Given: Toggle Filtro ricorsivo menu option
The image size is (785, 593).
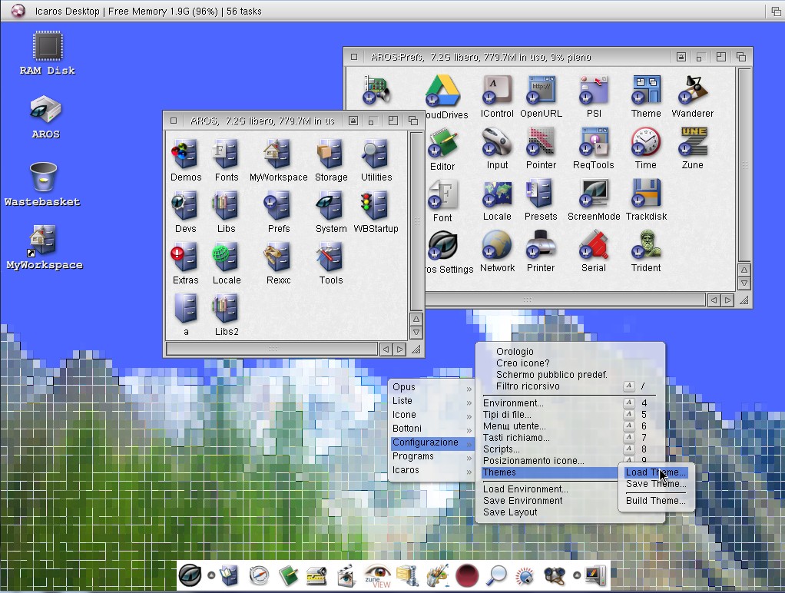Looking at the screenshot, I should pos(528,386).
